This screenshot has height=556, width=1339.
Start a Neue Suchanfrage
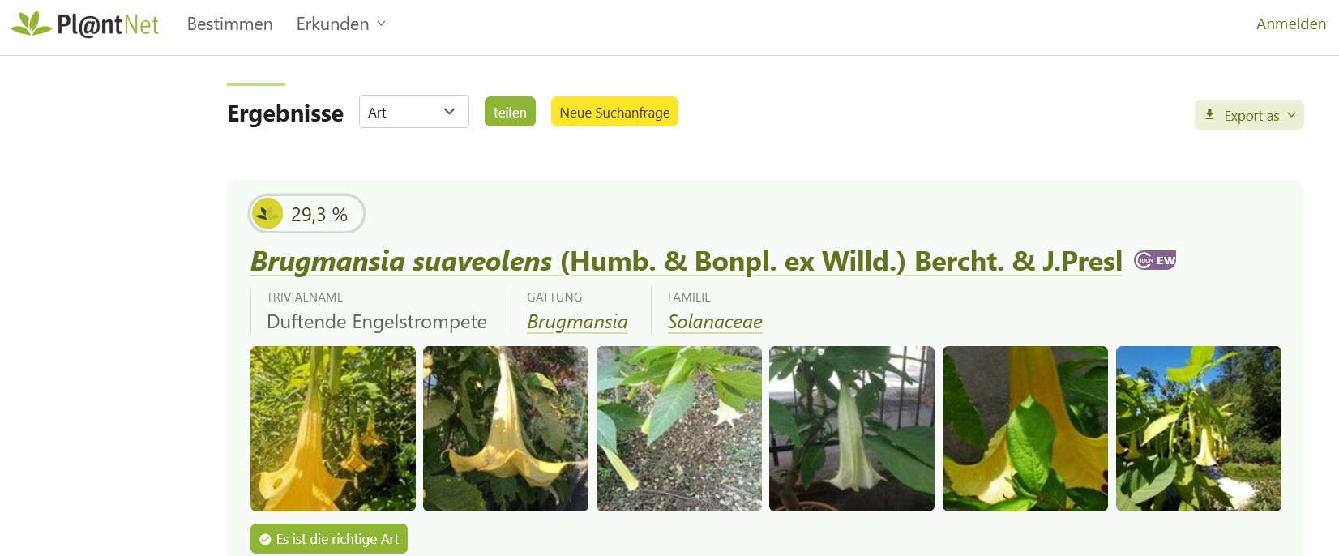[614, 112]
